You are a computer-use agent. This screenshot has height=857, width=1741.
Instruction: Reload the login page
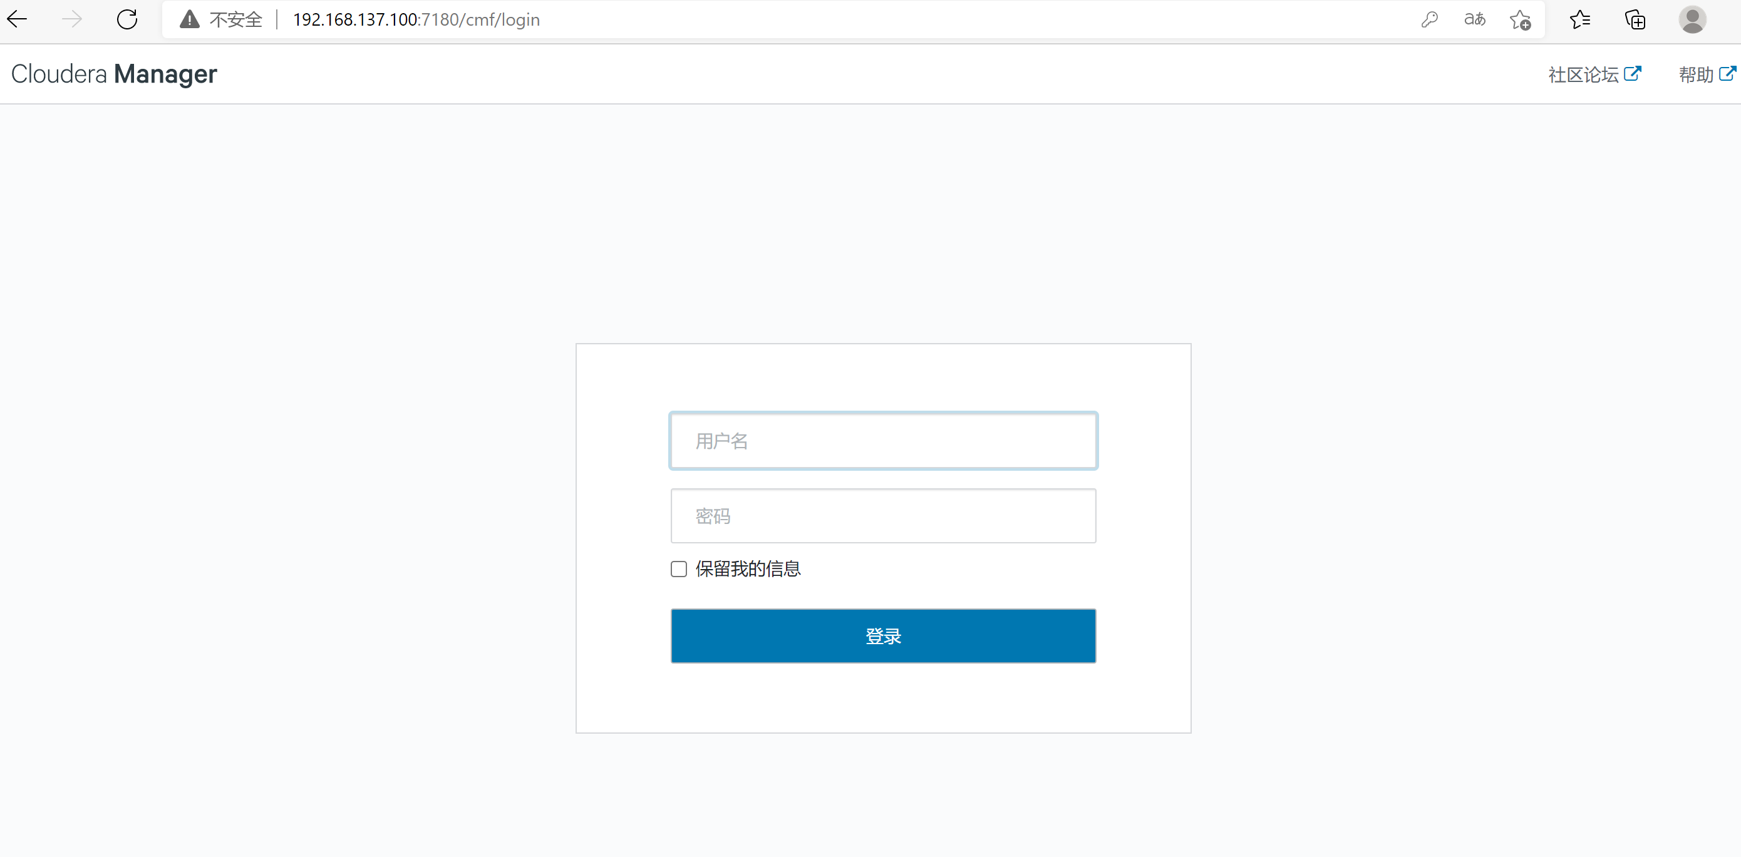pos(127,19)
